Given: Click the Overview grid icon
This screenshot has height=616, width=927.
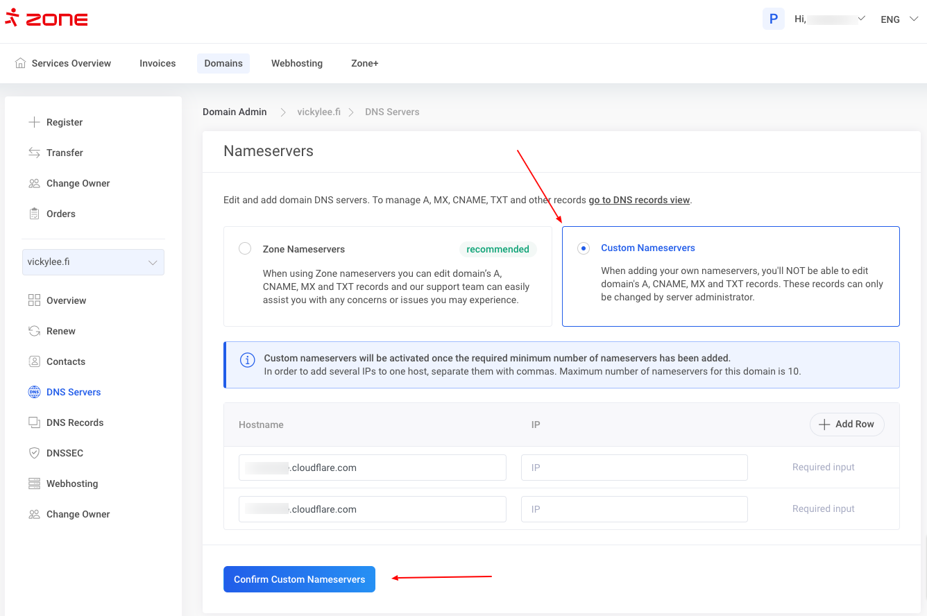Looking at the screenshot, I should (x=34, y=300).
